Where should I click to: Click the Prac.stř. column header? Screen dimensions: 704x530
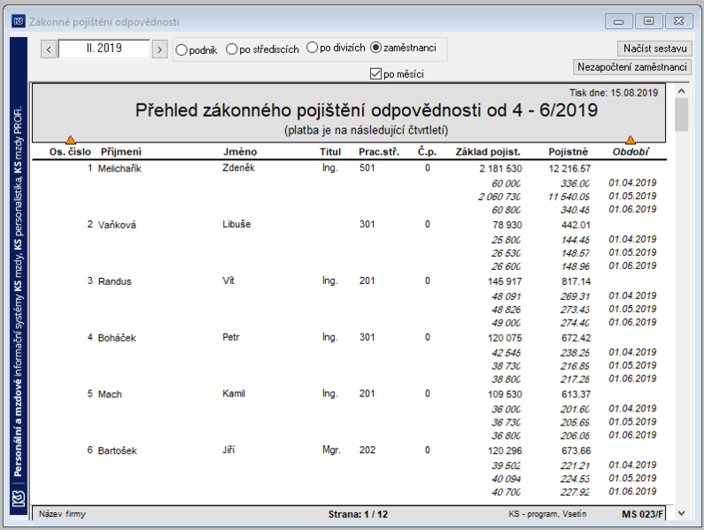click(x=378, y=151)
